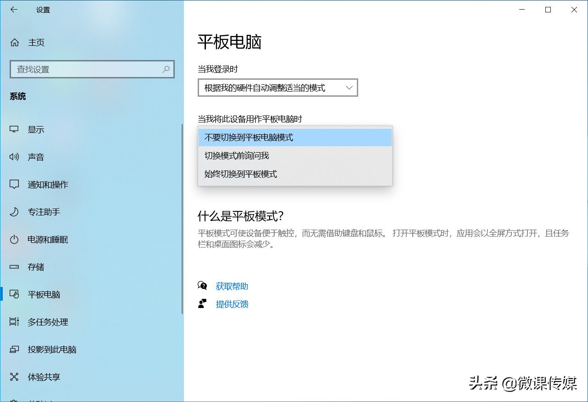Select the 电源和睡眠 power icon
This screenshot has width=588, height=402.
(14, 239)
